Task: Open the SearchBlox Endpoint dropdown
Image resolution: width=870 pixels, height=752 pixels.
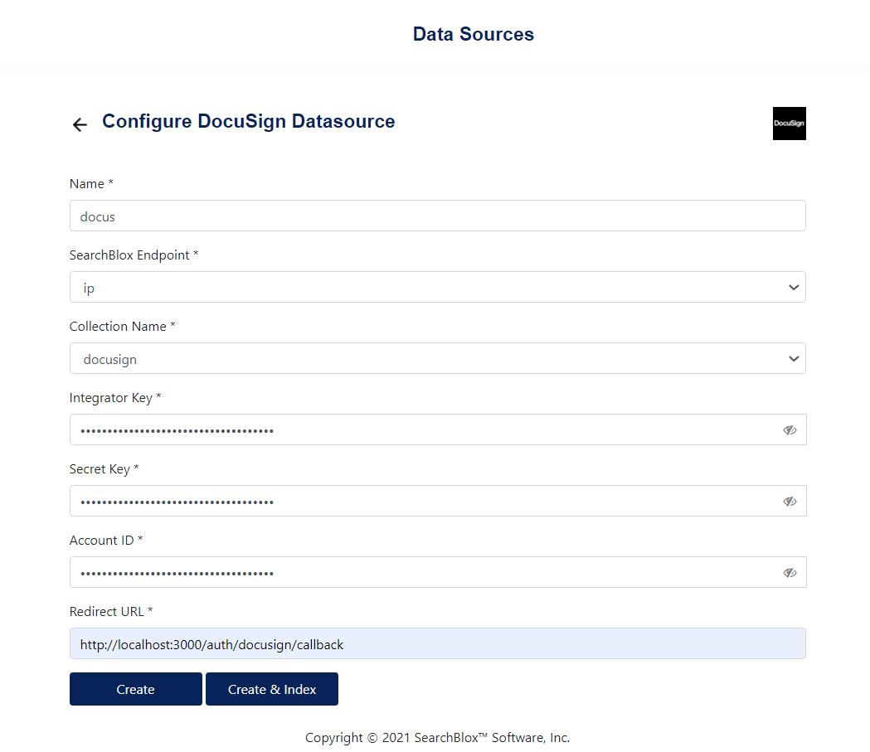Action: 437,287
